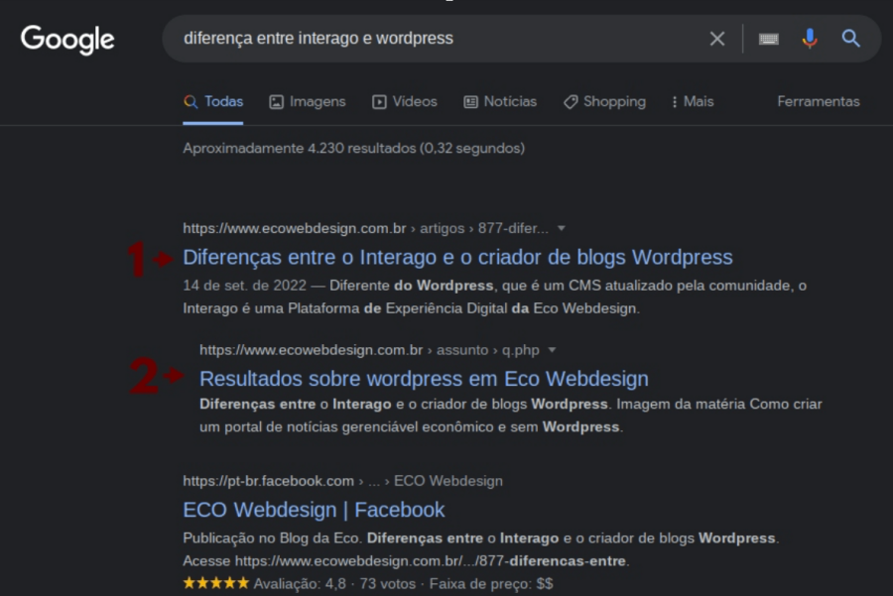Viewport: 893px width, 596px height.
Task: Switch to the Shopping tab
Action: pos(604,102)
